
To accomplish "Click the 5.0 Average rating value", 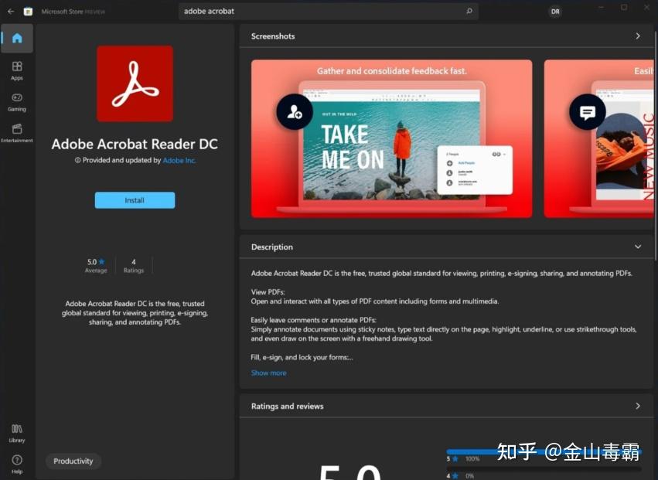I will [x=96, y=266].
